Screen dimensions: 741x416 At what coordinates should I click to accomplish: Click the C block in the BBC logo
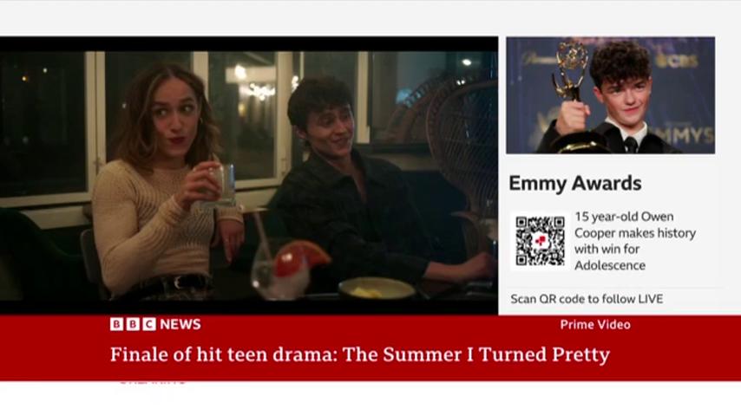149,324
